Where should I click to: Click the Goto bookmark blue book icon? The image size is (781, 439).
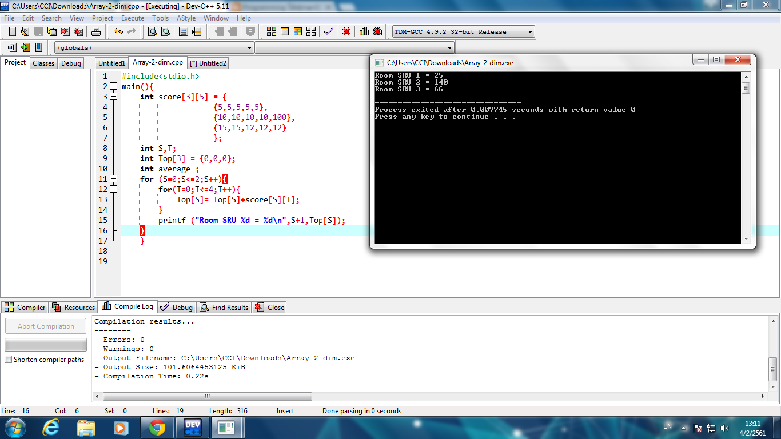click(38, 47)
